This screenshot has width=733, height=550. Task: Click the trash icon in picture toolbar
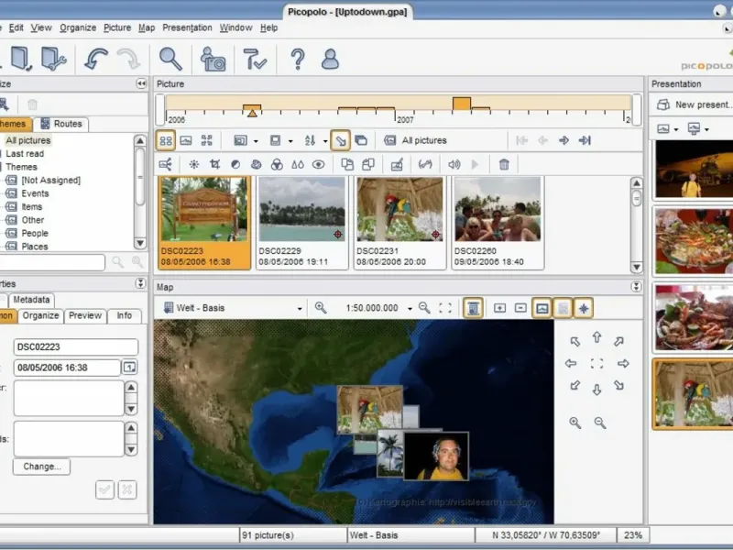(x=504, y=165)
